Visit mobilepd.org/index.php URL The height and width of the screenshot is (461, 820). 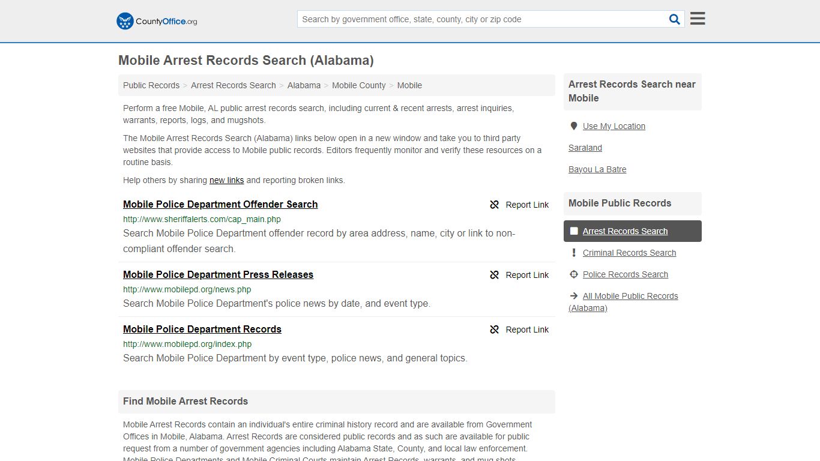click(x=187, y=344)
